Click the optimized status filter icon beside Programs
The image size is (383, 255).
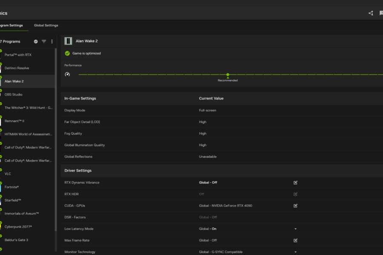pos(36,42)
